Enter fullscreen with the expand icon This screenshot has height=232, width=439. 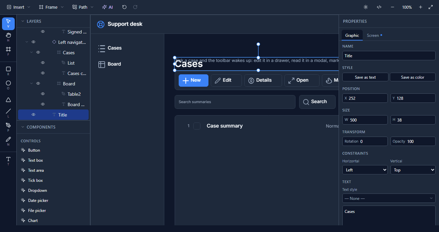click(431, 7)
